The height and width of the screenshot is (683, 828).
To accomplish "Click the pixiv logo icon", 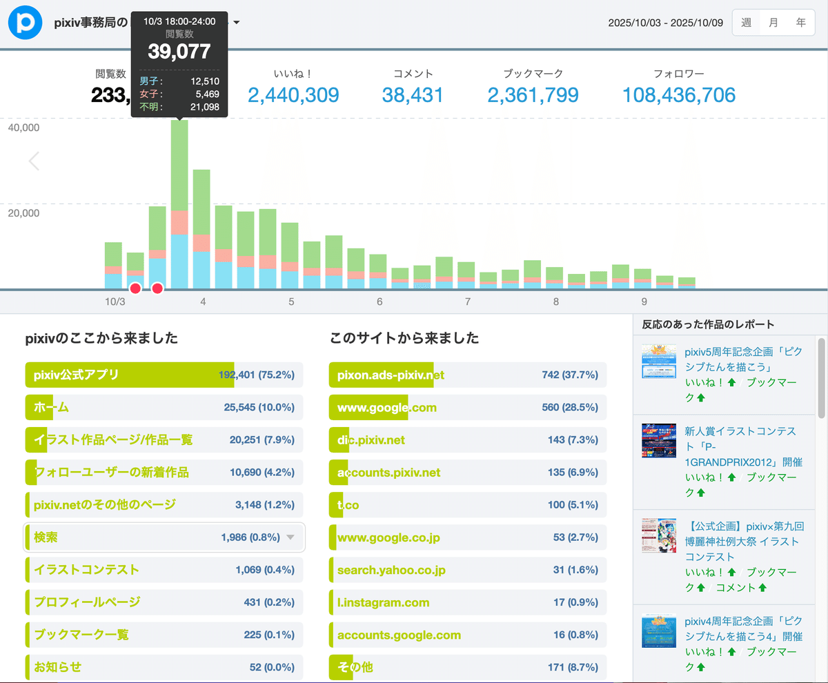I will click(26, 23).
